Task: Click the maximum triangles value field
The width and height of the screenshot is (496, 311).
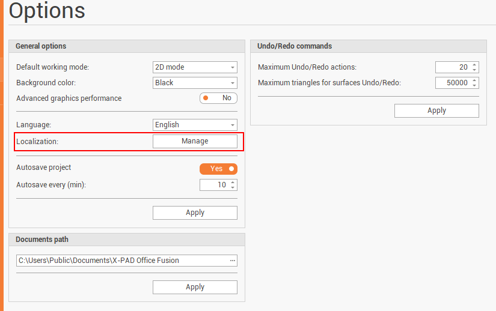Action: point(453,83)
